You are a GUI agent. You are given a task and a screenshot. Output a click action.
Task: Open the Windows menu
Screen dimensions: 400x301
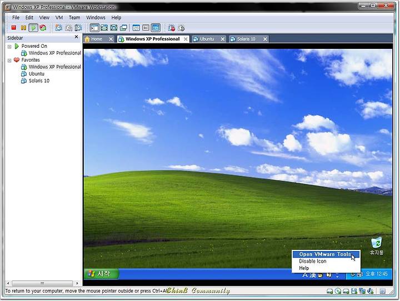click(x=96, y=17)
